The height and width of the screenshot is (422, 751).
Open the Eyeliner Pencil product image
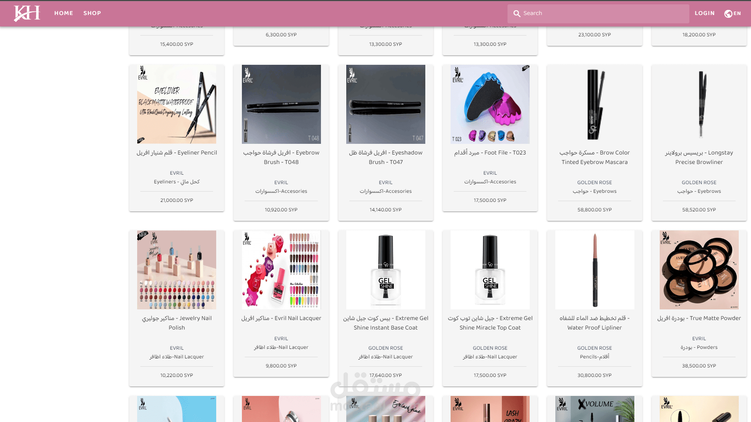pos(177,104)
